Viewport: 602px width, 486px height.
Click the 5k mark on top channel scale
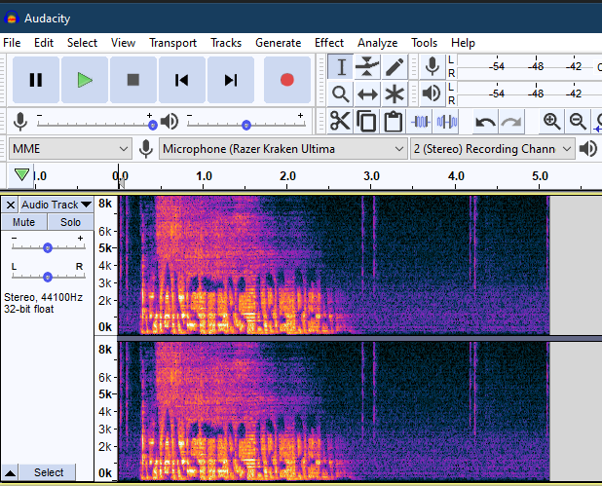point(105,248)
